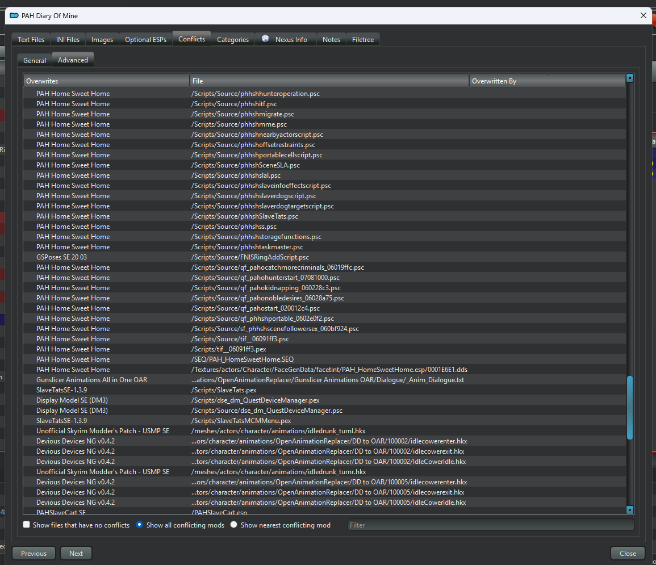This screenshot has height=565, width=656.
Task: Select the /Scripts/SlaveTats.pex file row
Action: click(x=325, y=390)
